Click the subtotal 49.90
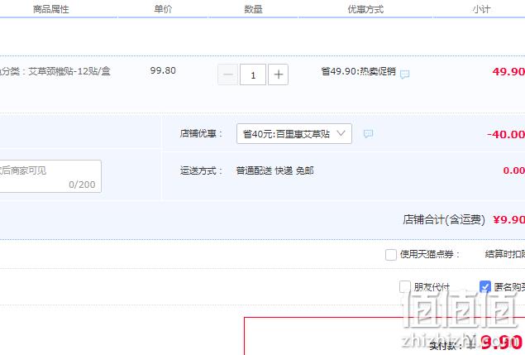This screenshot has height=355, width=525. click(x=508, y=71)
